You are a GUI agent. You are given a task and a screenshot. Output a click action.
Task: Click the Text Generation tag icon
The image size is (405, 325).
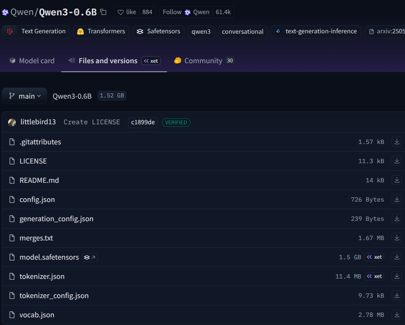pos(10,32)
